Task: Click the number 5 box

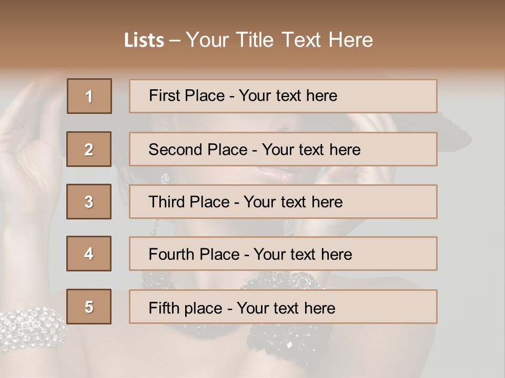Action: (x=89, y=306)
